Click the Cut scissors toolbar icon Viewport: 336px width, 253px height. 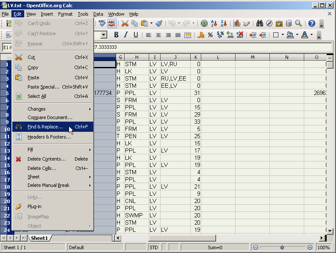[125, 23]
